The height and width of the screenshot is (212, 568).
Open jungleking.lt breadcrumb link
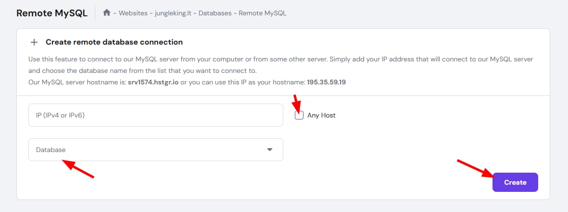tap(173, 13)
